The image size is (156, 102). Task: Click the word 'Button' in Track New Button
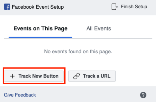51,76
